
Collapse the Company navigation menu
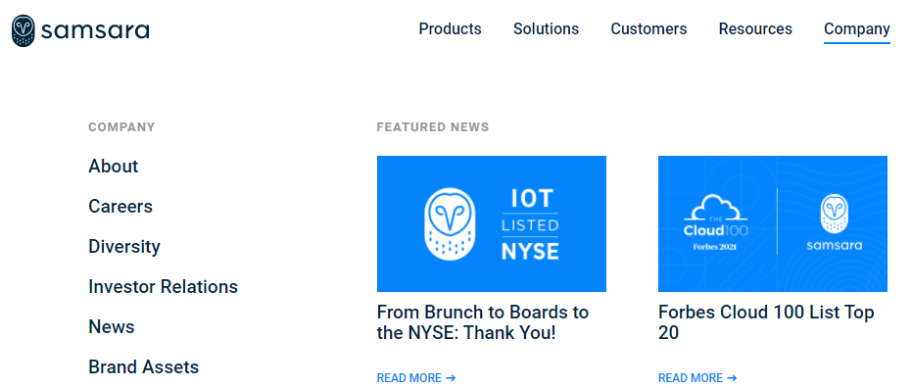pyautogui.click(x=857, y=29)
